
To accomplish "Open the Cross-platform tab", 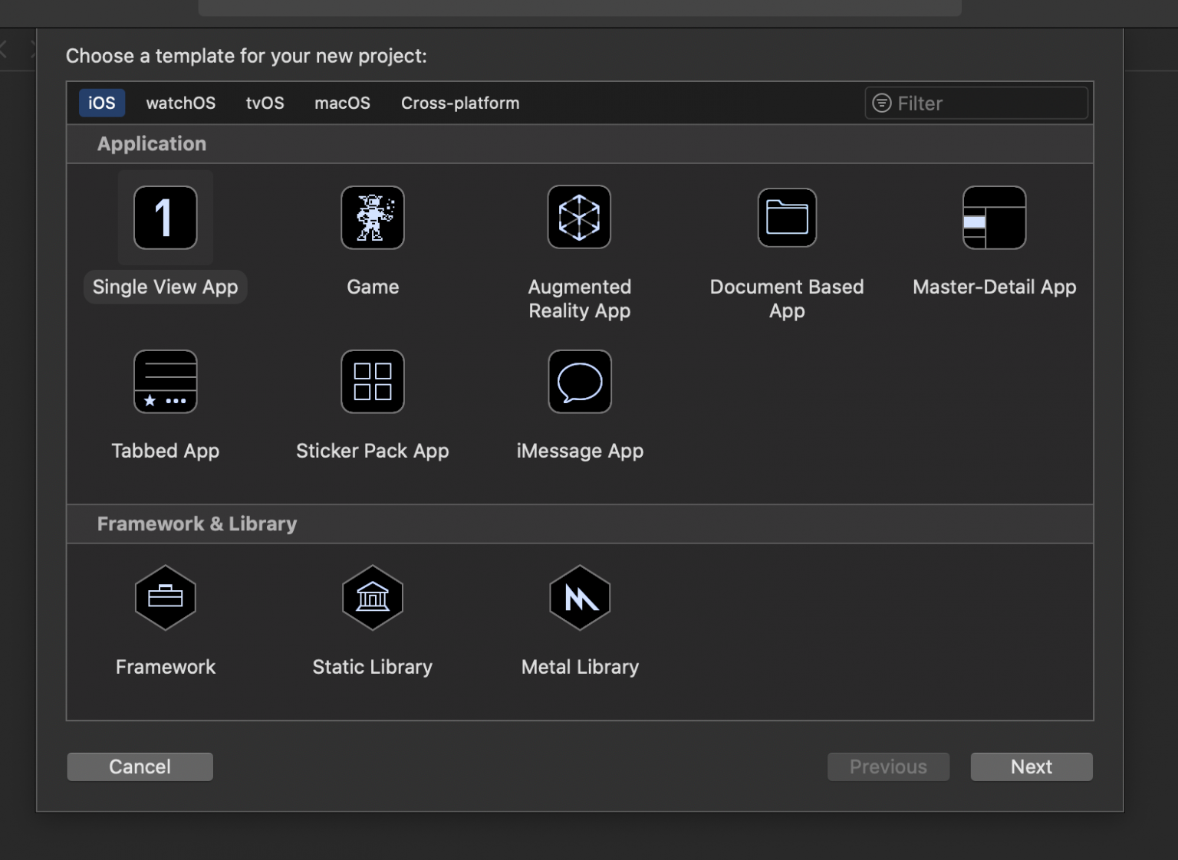I will (x=460, y=103).
